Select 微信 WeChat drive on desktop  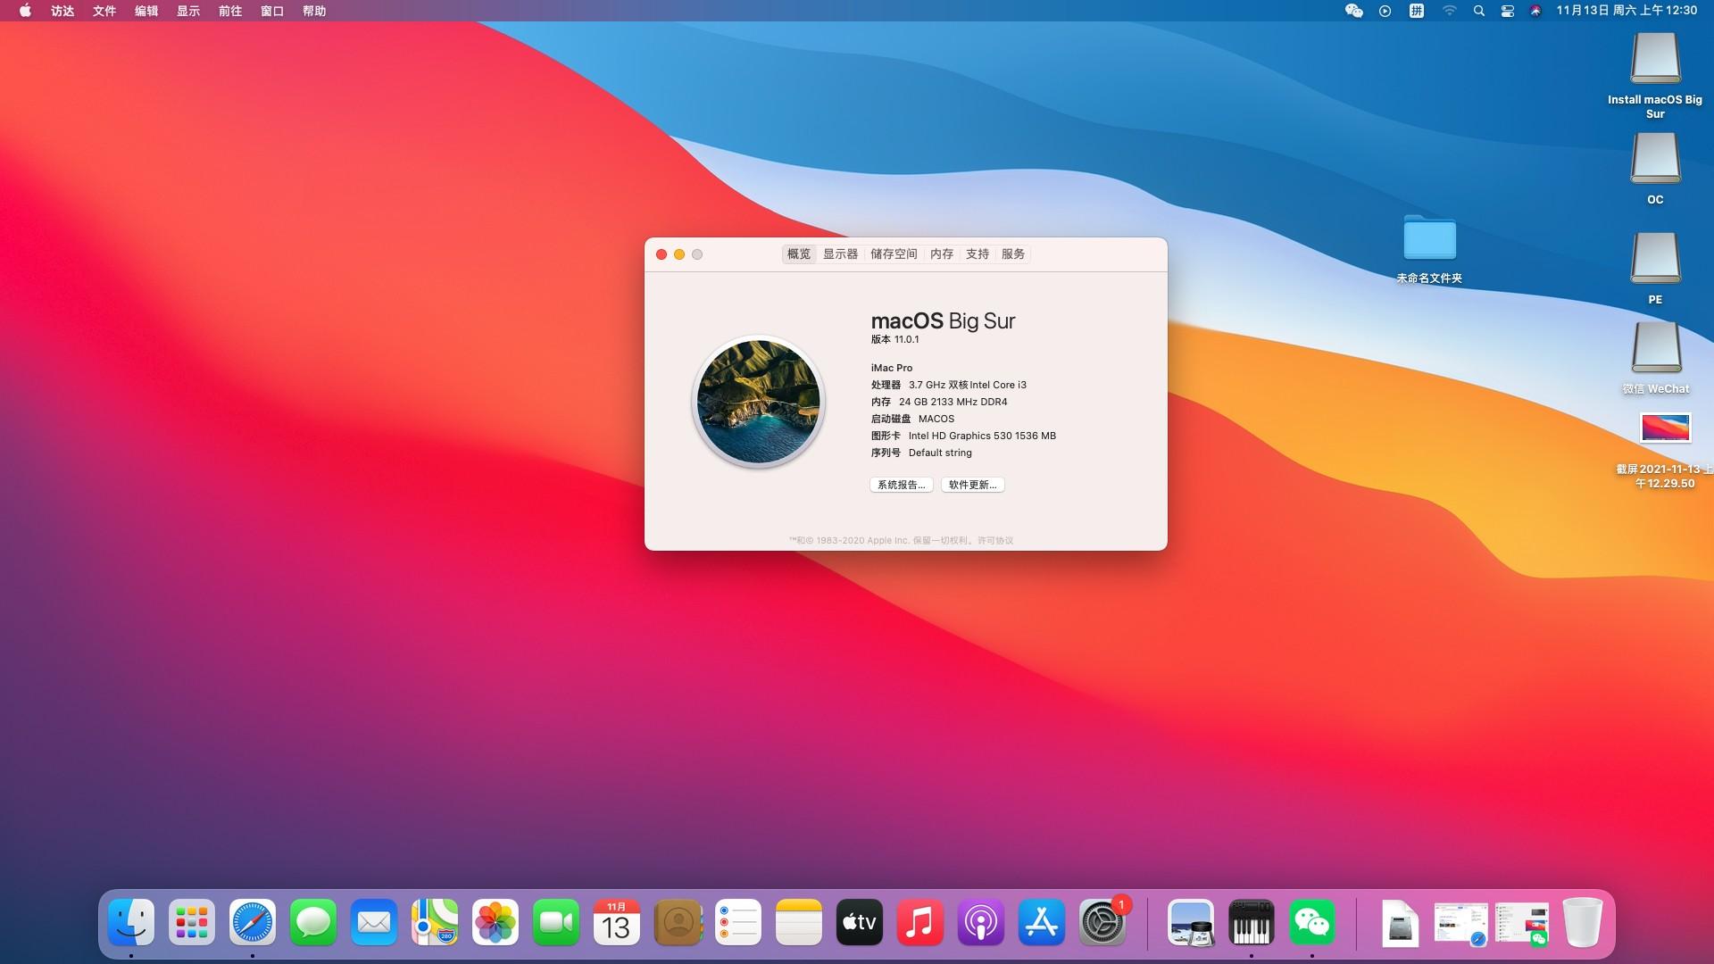point(1656,347)
